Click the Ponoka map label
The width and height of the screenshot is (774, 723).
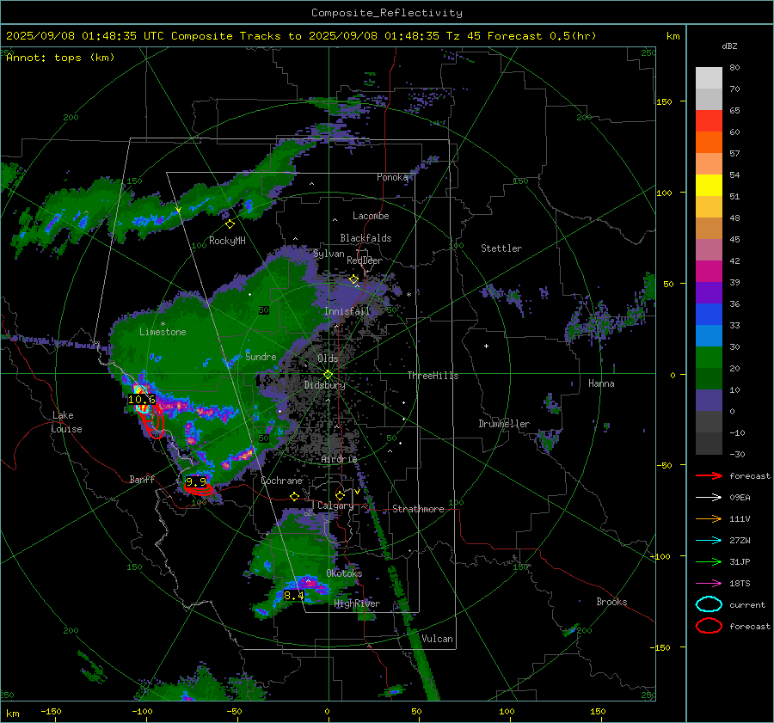pos(392,177)
